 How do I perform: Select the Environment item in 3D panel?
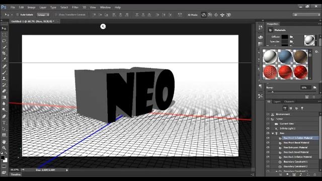pyautogui.click(x=283, y=114)
